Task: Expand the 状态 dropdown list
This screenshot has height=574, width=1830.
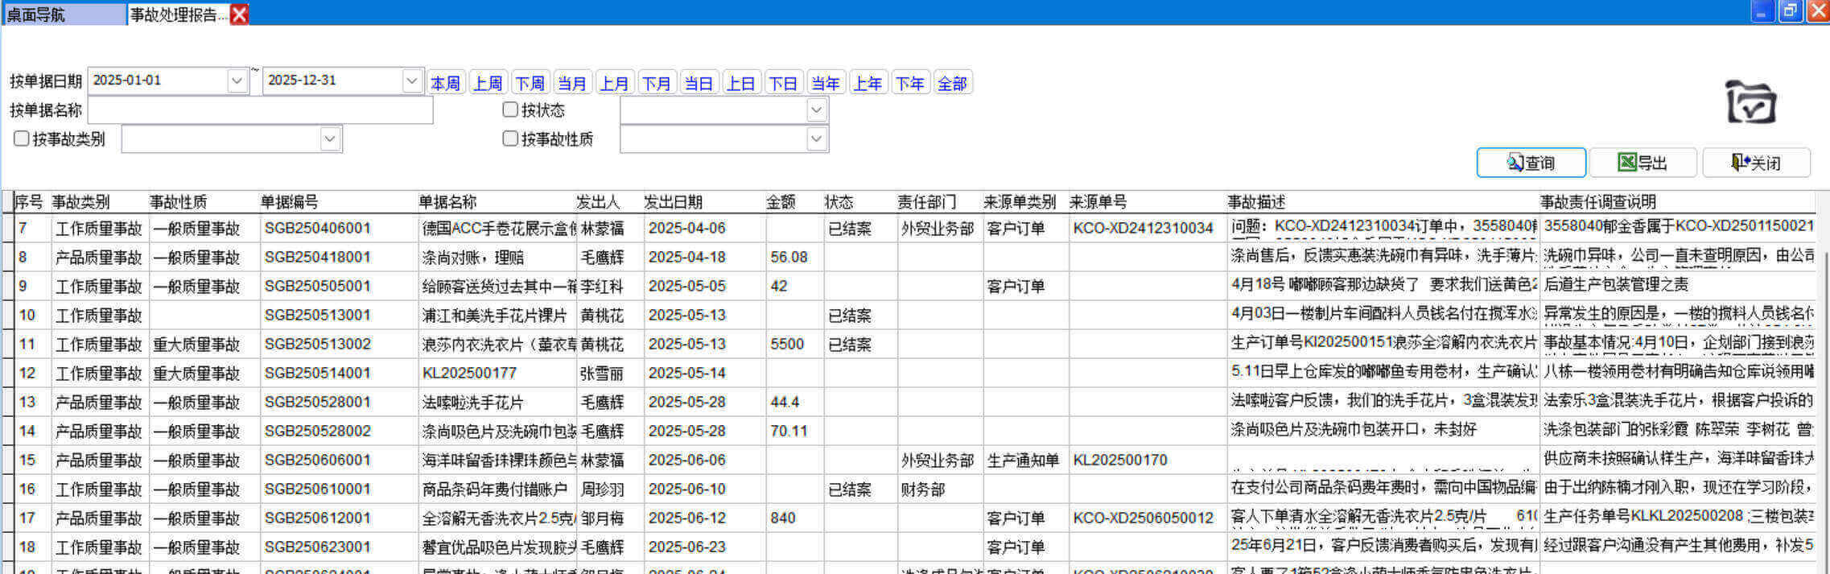Action: pos(816,110)
